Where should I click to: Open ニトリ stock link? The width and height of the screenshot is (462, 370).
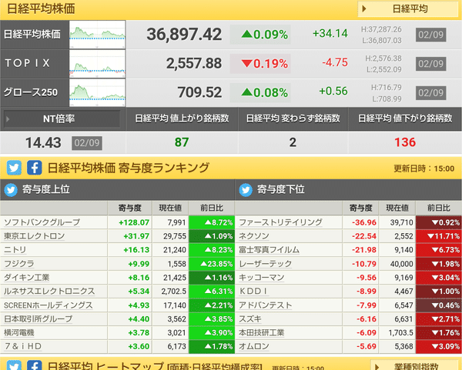(15, 250)
